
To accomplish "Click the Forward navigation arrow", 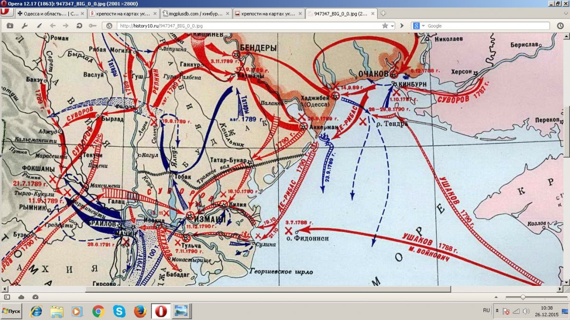I will click(x=65, y=26).
